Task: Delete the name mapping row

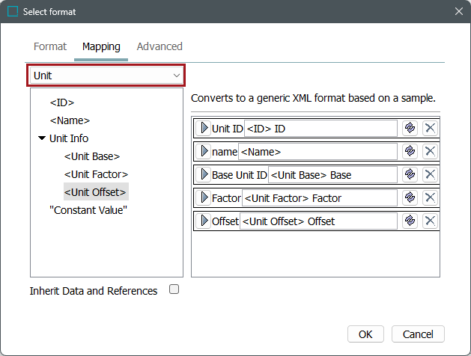Action: point(430,151)
